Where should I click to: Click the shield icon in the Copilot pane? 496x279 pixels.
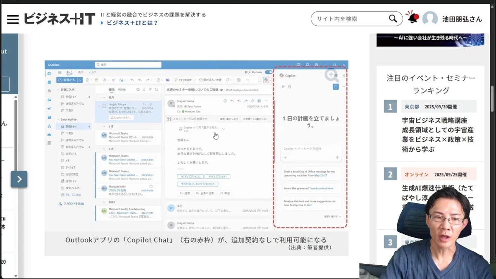(289, 87)
